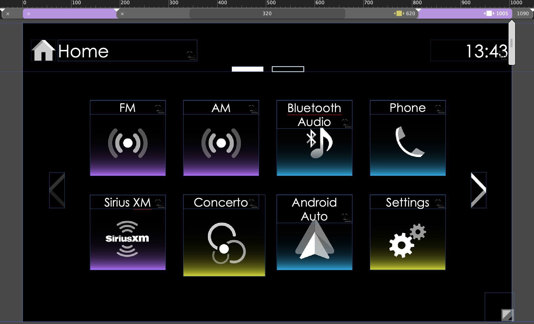Go to next page with right chevron
Viewport: 534px width, 324px height.
pos(478,190)
